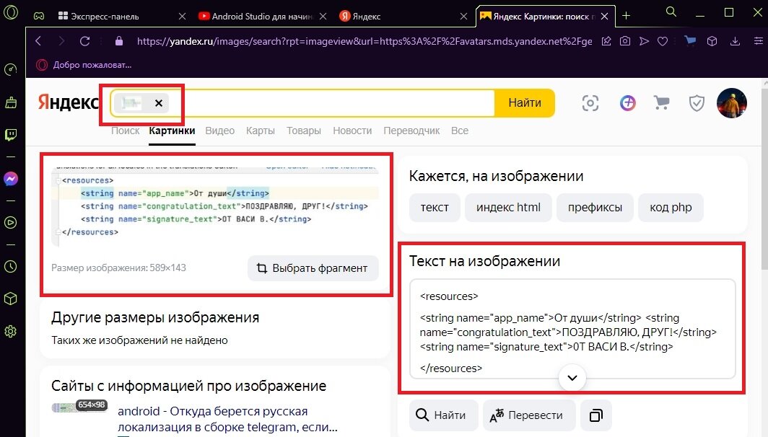
Task: Open Картинки section
Action: pyautogui.click(x=172, y=131)
